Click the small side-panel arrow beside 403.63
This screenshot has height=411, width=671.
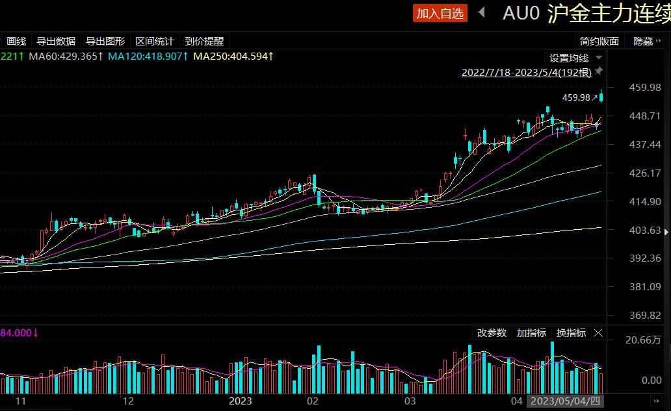tap(666, 232)
